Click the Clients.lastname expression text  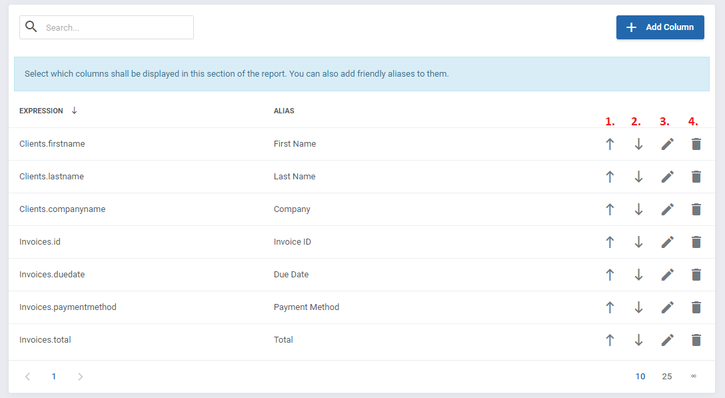pyautogui.click(x=52, y=177)
